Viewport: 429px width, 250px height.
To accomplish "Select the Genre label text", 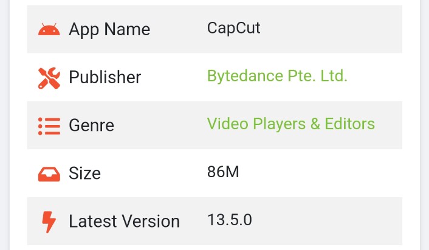I will tap(91, 125).
